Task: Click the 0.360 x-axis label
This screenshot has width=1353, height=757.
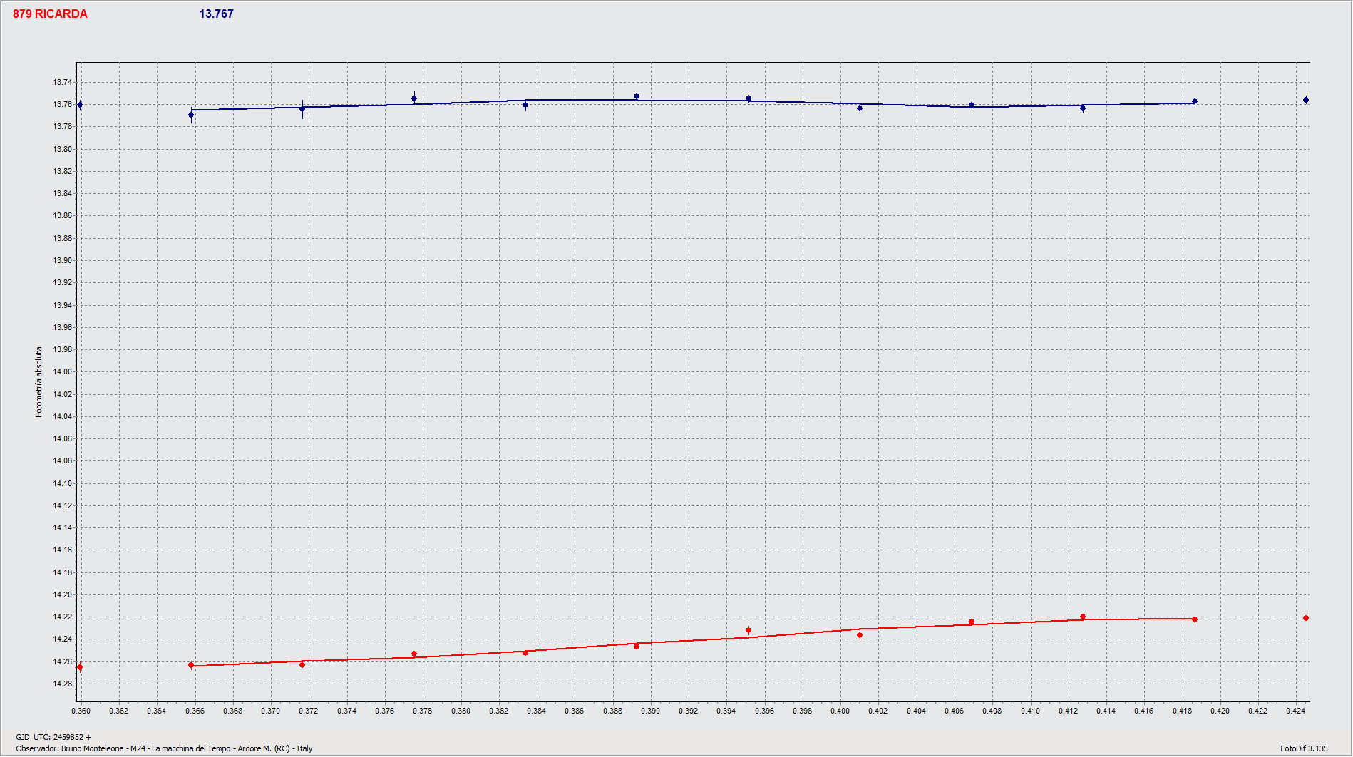Action: click(81, 711)
